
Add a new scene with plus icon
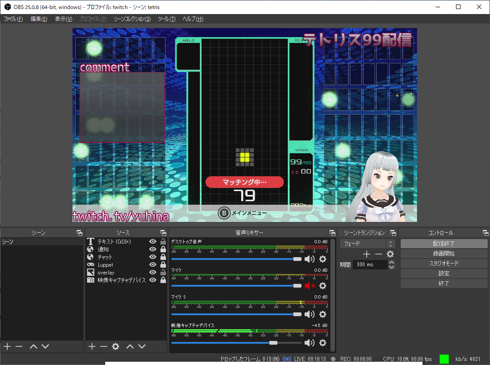tap(7, 346)
